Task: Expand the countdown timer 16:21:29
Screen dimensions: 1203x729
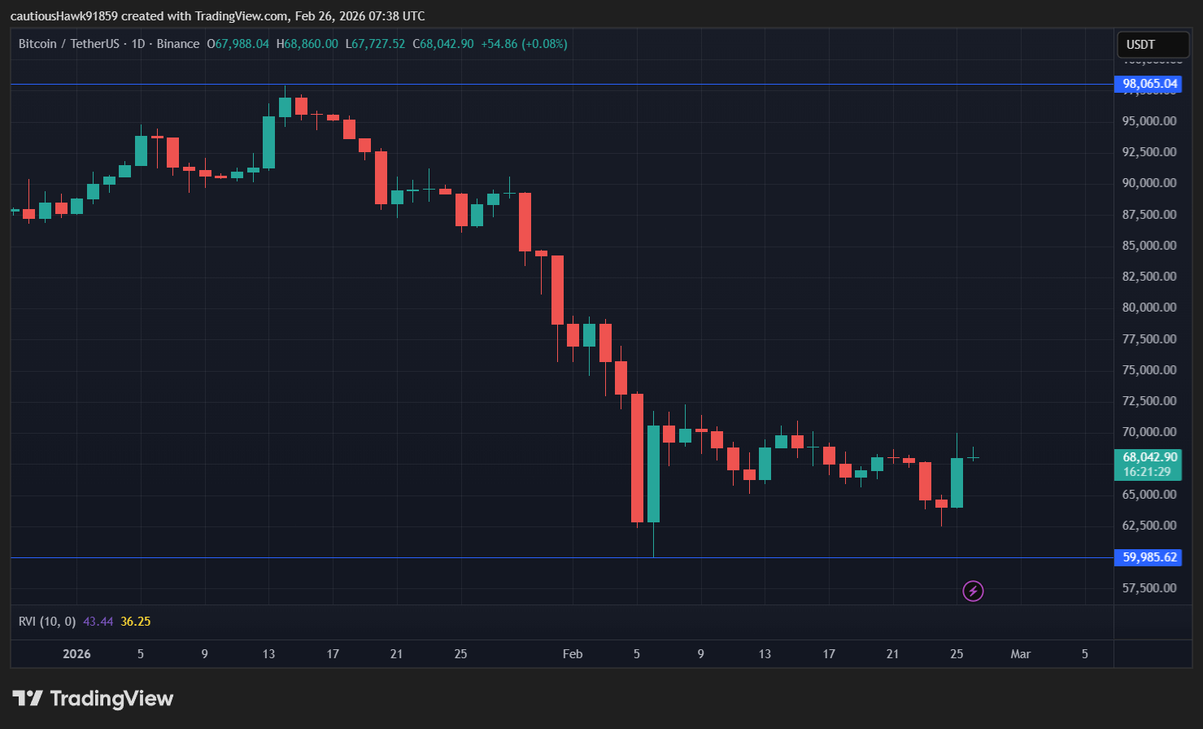Action: click(x=1150, y=469)
